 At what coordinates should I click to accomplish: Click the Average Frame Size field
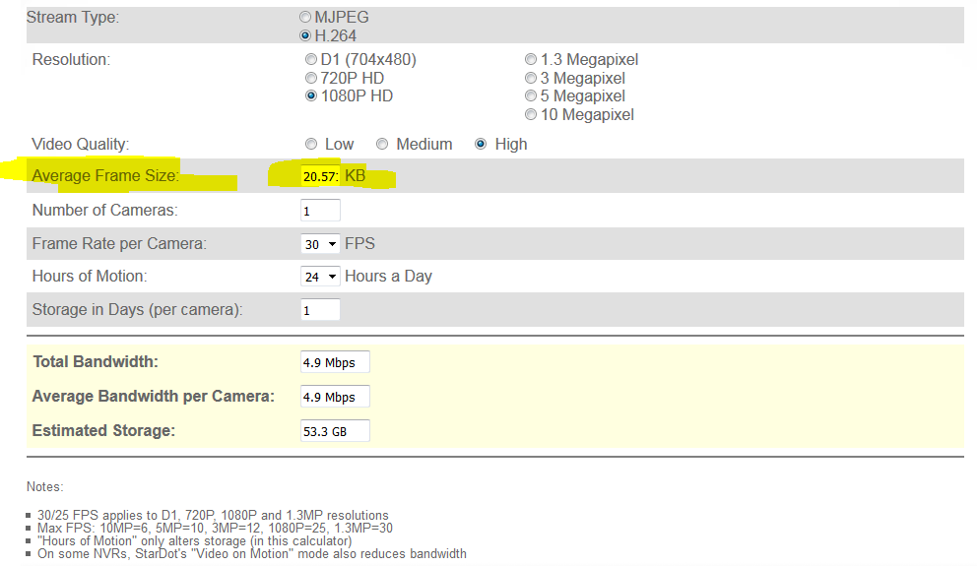click(x=320, y=176)
